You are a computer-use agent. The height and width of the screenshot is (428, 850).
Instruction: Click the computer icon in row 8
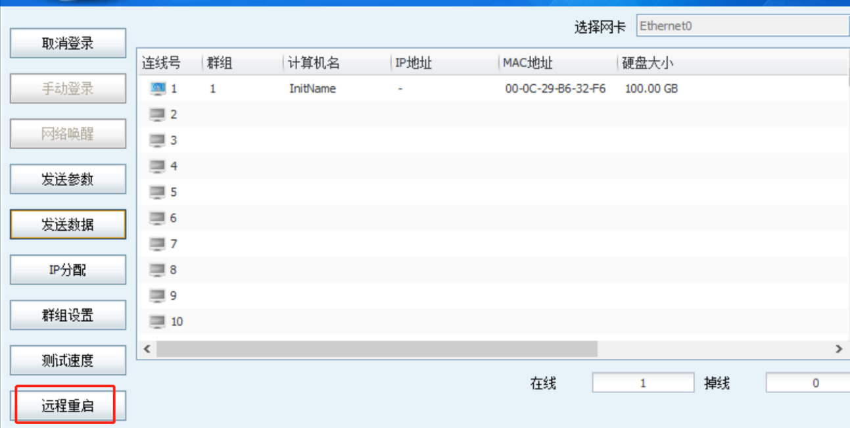(x=157, y=270)
